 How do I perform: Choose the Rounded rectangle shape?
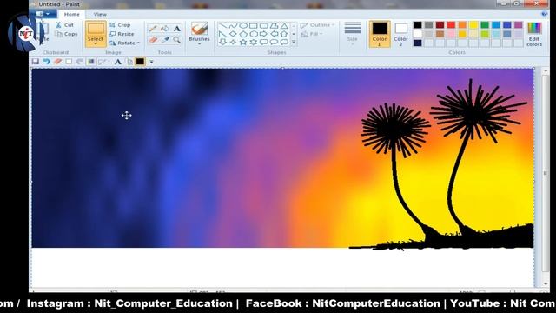[263, 26]
